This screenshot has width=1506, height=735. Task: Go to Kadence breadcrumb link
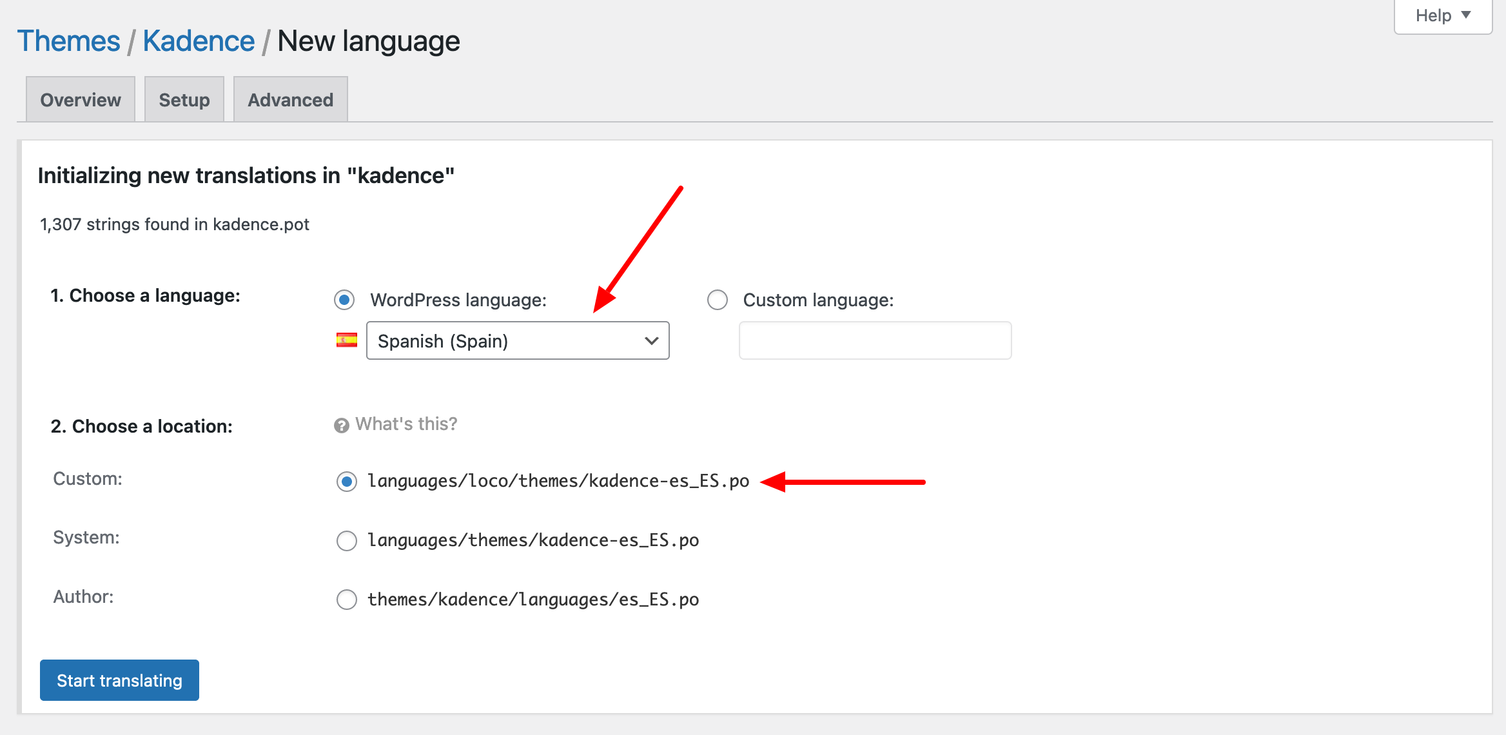(x=199, y=41)
